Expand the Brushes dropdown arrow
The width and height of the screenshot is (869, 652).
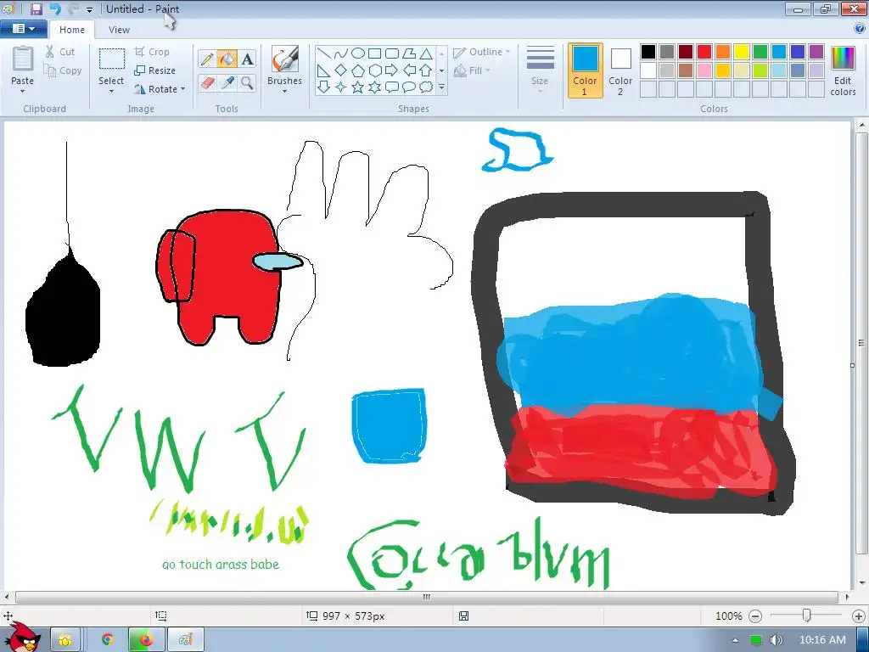tap(285, 92)
